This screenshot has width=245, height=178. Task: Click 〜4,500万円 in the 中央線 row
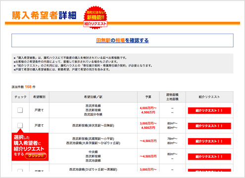(x=148, y=156)
